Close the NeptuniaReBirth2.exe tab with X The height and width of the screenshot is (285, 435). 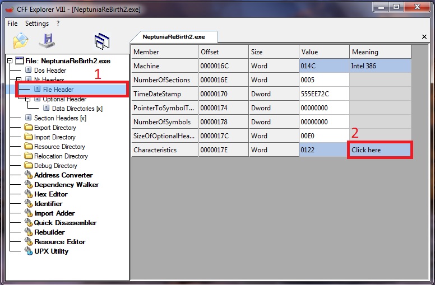[424, 36]
